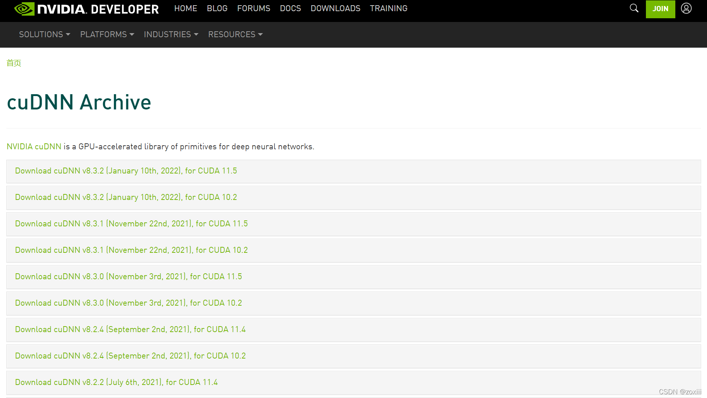Expand the INDUSTRIES dropdown
This screenshot has width=707, height=398.
(171, 34)
